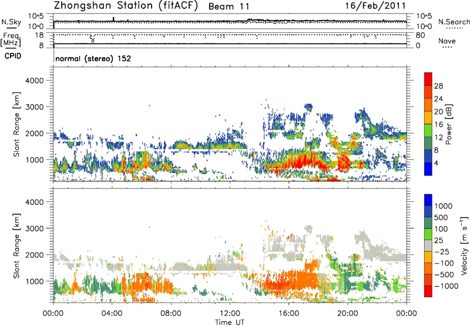Click the Freq. [MHz] axis label
Screen dimensions: 470x326
[x=11, y=39]
